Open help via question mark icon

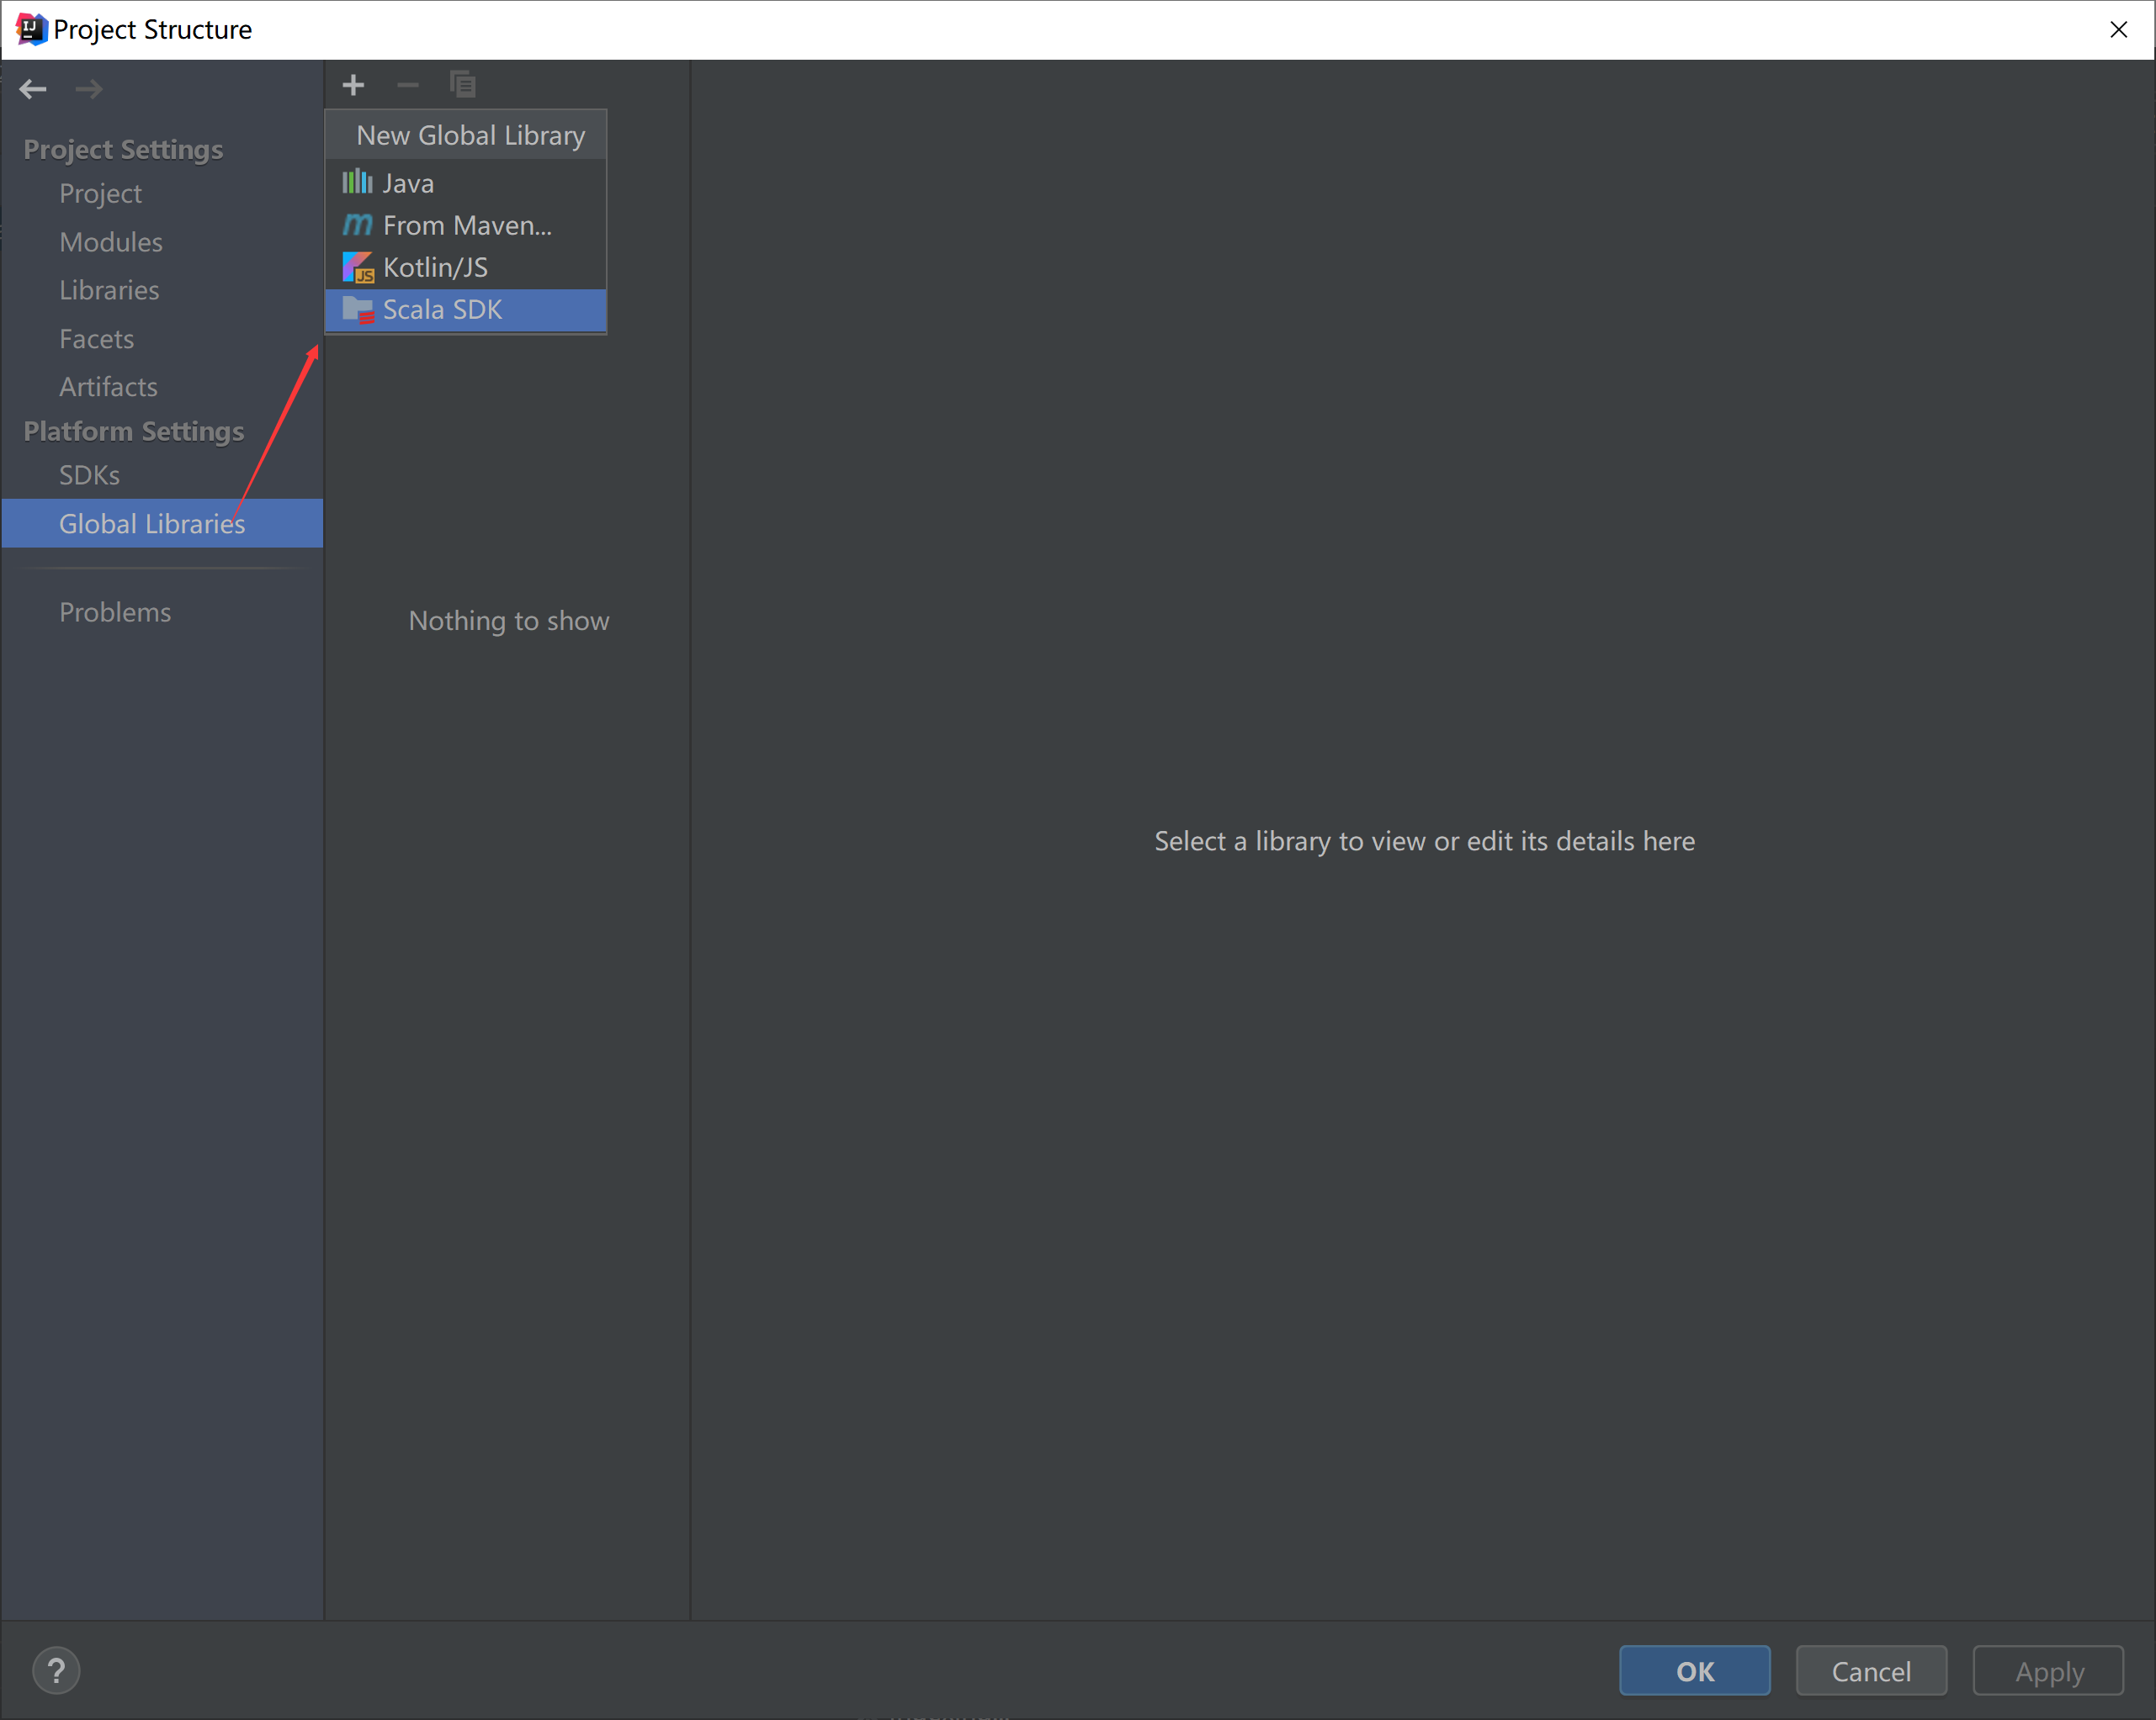56,1670
